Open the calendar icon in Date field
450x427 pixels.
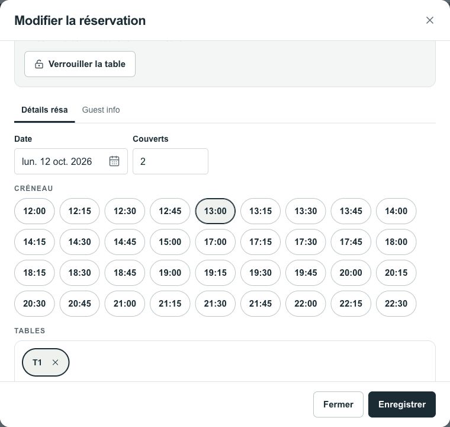(x=114, y=161)
